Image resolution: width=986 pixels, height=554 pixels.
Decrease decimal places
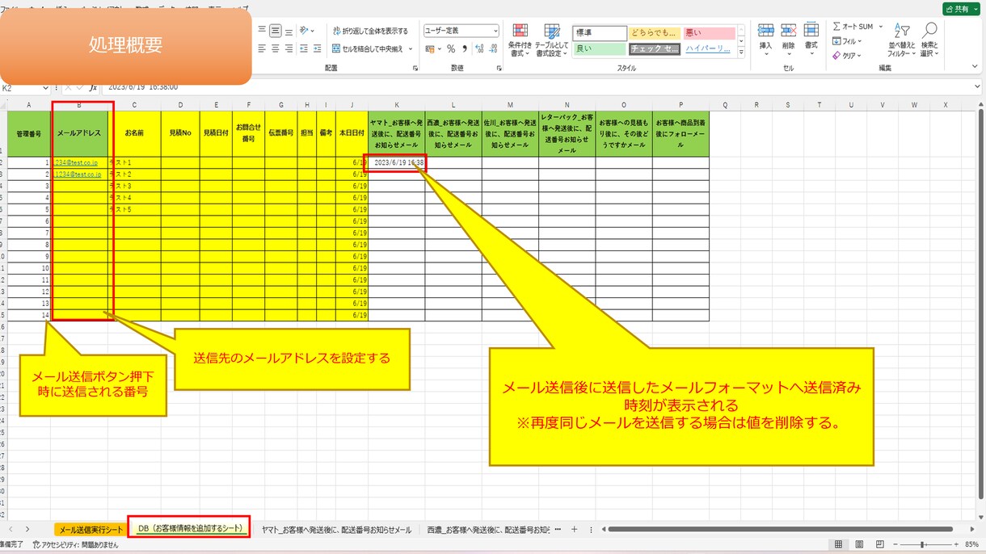pos(492,48)
